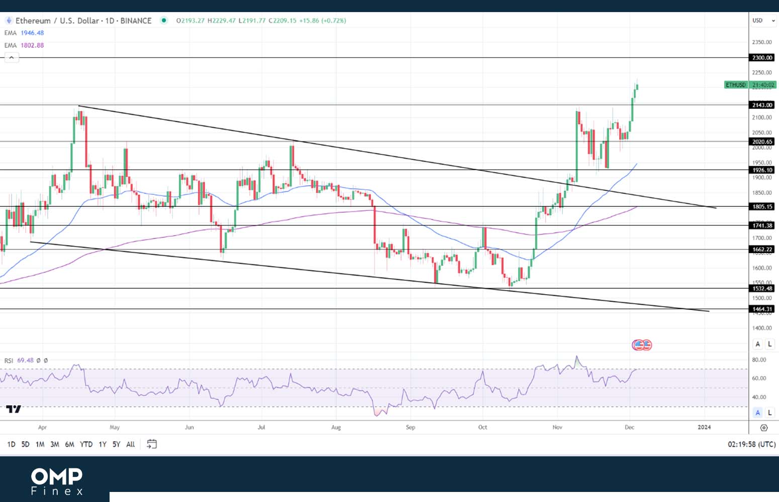Select the EMA 1802.88 indicator legend

[x=24, y=45]
